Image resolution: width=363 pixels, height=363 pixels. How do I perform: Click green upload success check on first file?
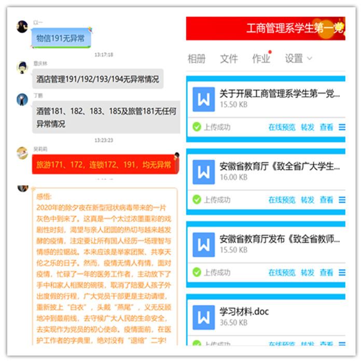pos(197,127)
